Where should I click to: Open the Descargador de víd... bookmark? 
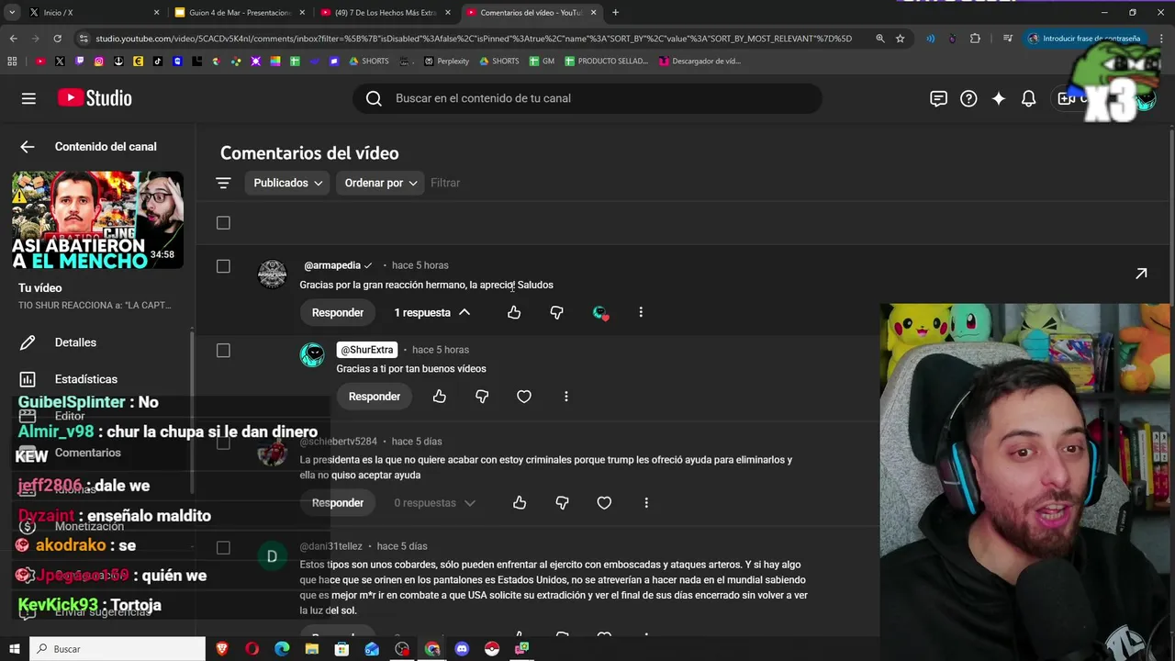pyautogui.click(x=699, y=62)
